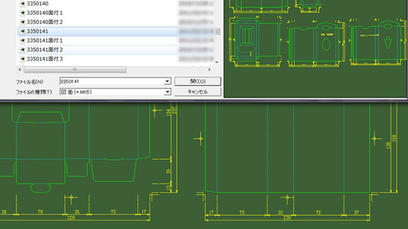Expand the file type dropdown
Screen dimensions: 408x229
[x=167, y=92]
